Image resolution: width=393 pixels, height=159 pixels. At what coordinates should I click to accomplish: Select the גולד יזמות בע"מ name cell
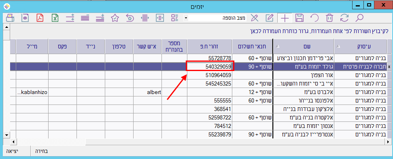304,67
